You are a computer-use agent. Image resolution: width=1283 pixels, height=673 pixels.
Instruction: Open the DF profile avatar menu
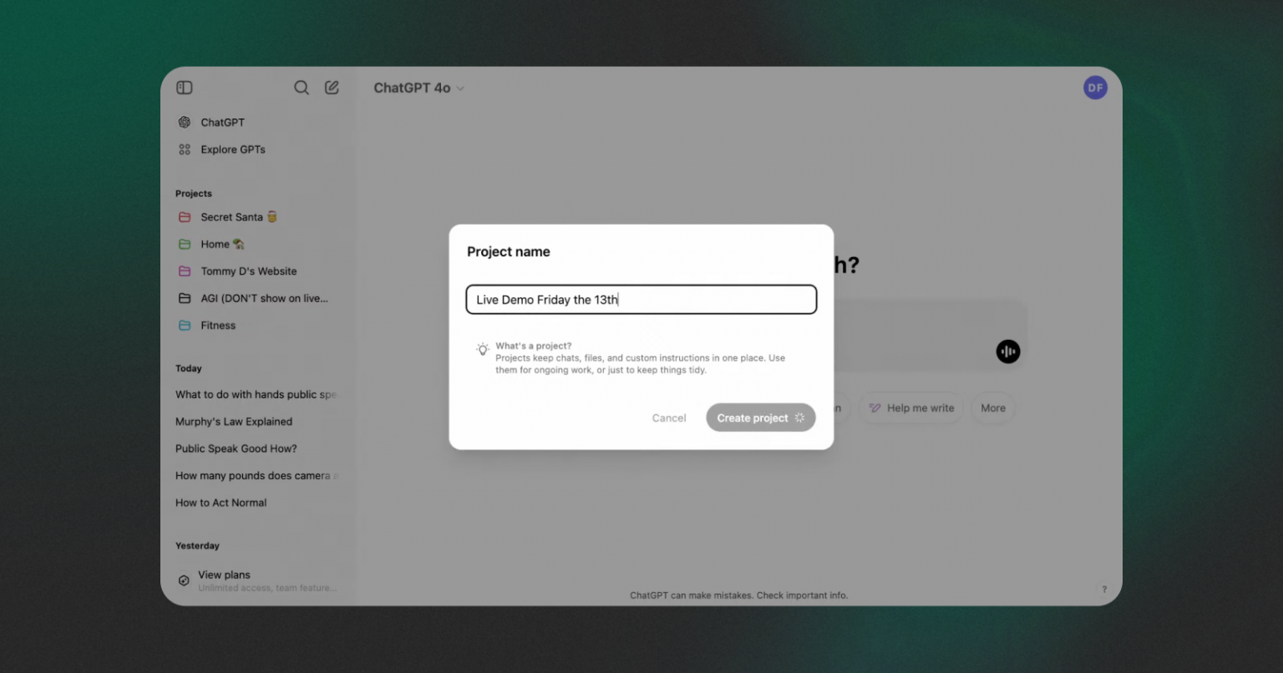(x=1095, y=88)
